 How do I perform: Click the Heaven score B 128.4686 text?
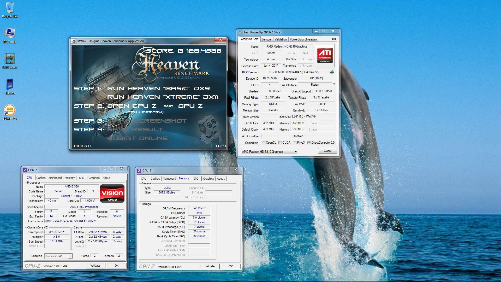tap(184, 51)
